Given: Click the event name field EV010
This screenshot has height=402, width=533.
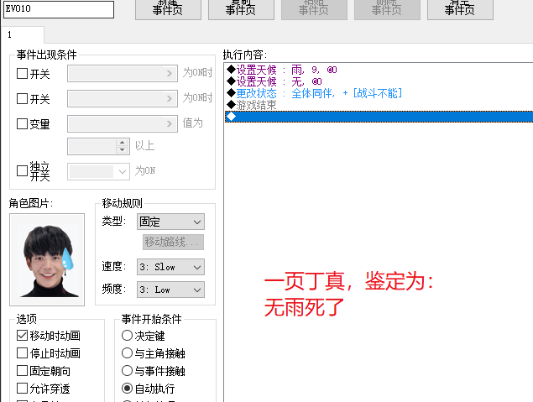Looking at the screenshot, I should pos(59,9).
